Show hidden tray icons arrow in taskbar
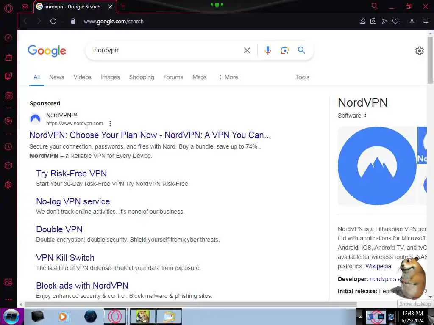This screenshot has width=434, height=325. (x=360, y=317)
